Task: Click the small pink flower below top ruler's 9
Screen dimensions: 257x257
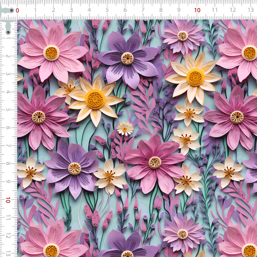Action: click(183, 36)
